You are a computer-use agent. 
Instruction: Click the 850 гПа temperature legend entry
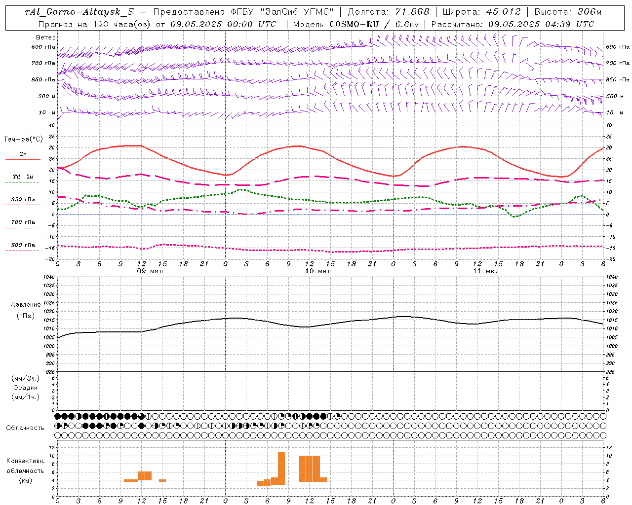23,200
